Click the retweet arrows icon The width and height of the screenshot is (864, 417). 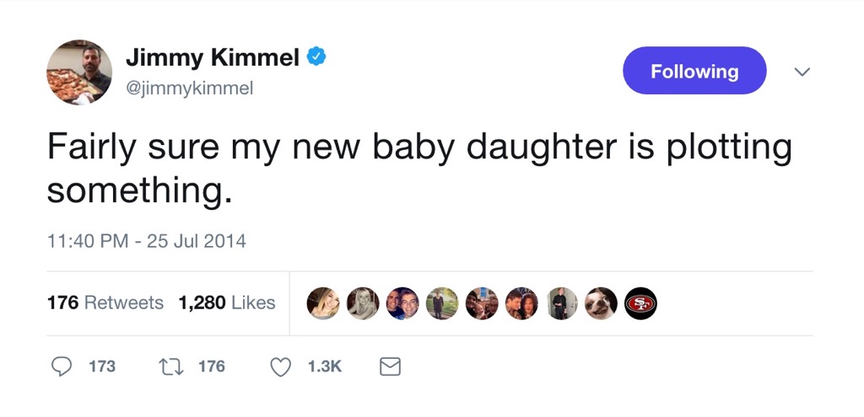(171, 366)
